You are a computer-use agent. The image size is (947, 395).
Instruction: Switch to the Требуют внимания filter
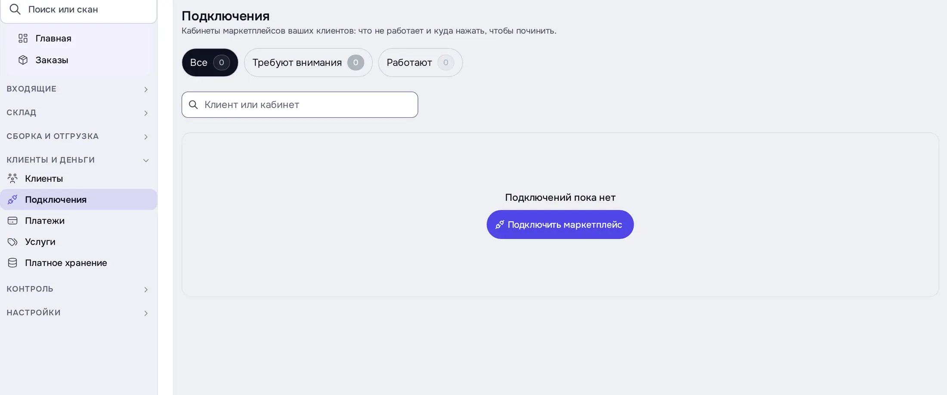click(308, 62)
